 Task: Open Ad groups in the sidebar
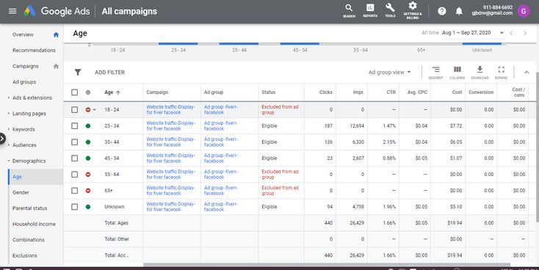click(x=24, y=81)
